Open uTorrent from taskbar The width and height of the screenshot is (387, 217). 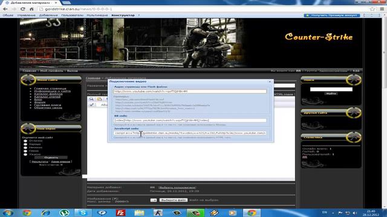(x=65, y=213)
